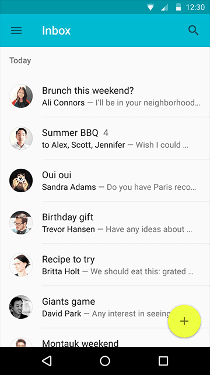This screenshot has height=375, width=210.
Task: Open the Oui oui message
Action: pos(105,180)
